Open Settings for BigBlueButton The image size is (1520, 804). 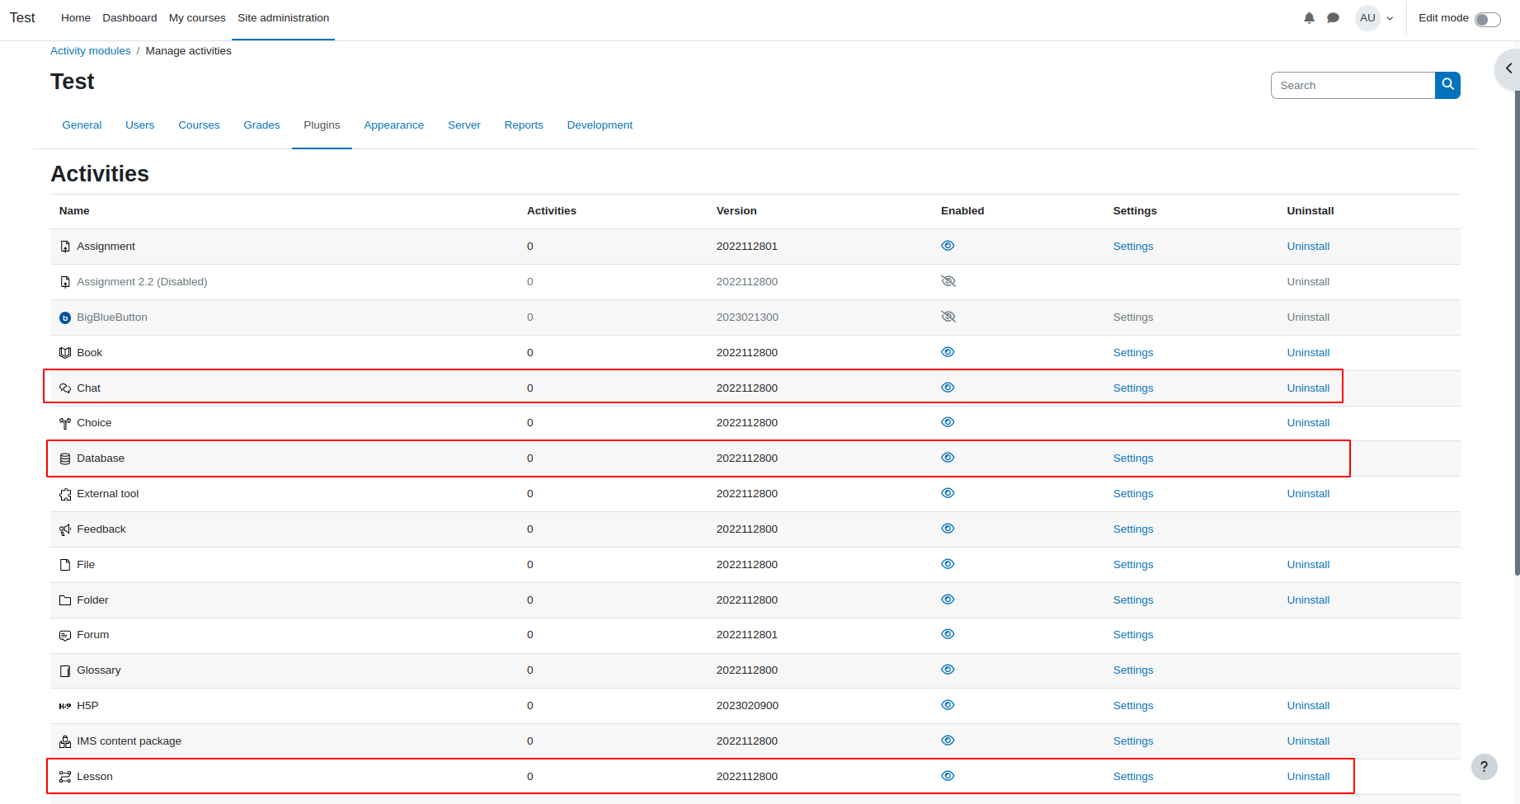click(1133, 317)
